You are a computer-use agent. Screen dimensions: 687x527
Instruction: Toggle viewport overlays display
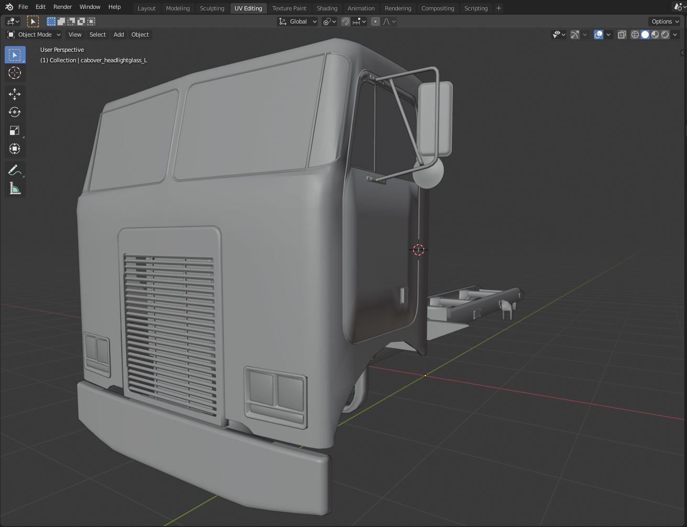(x=599, y=35)
